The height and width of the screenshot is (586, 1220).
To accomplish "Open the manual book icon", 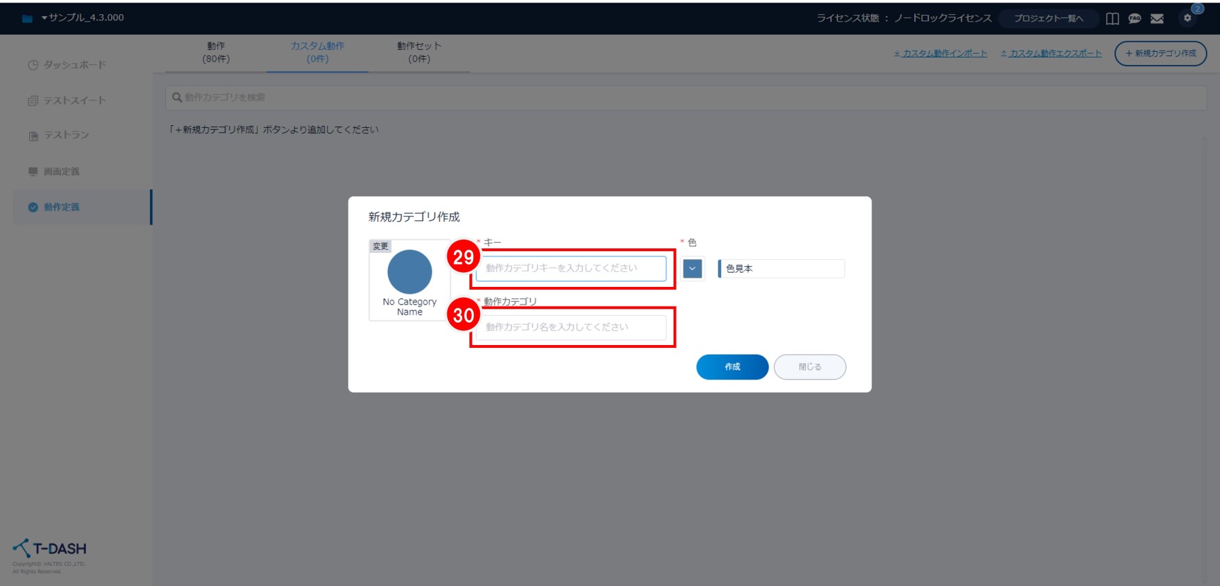I will (x=1112, y=18).
